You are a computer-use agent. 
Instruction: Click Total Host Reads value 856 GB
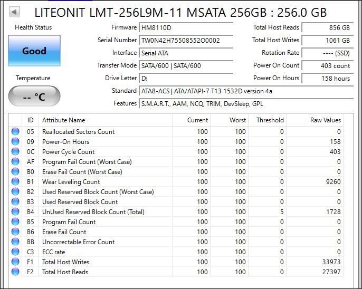click(328, 27)
